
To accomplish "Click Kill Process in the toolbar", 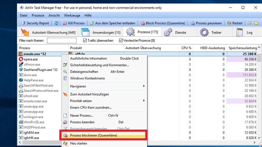I will (74, 23).
